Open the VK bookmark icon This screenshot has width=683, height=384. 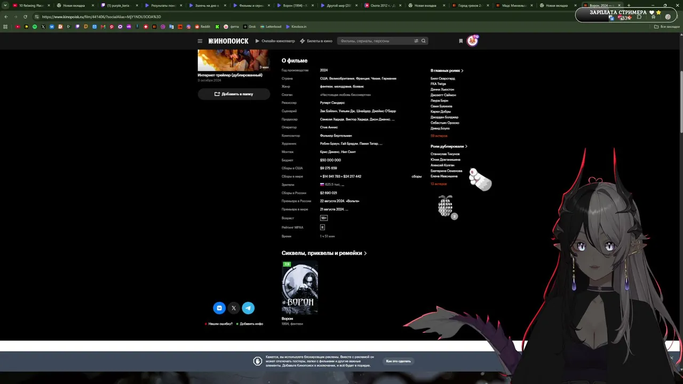click(52, 27)
